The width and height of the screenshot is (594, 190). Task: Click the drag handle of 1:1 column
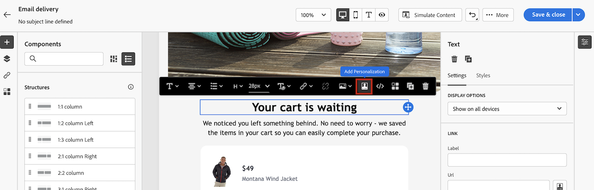point(30,107)
